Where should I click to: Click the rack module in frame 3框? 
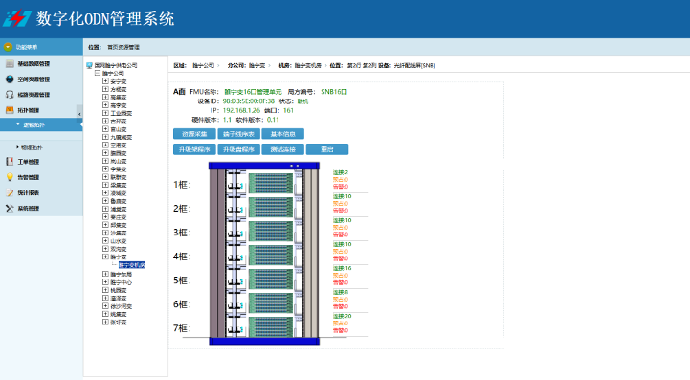click(270, 231)
